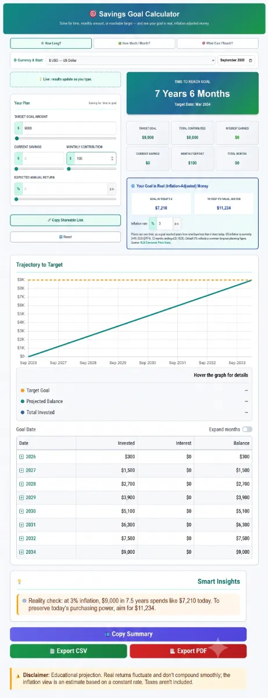The height and width of the screenshot is (698, 268).
Task: Expand the 2031 row plus icon
Action: pyautogui.click(x=22, y=524)
